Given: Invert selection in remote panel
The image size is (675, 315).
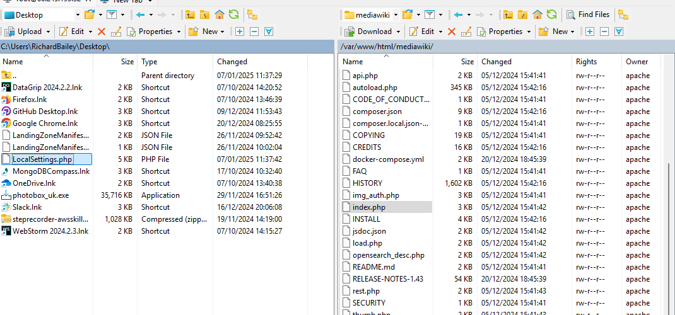Looking at the screenshot, I should click(619, 31).
